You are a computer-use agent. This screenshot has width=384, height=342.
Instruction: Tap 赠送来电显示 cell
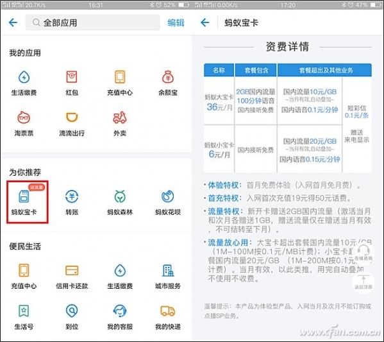tap(356, 136)
